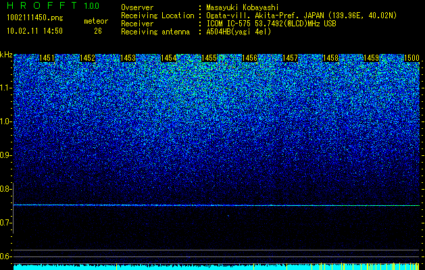Click the bright horizontal carrier line near 0.75 kHz
The height and width of the screenshot is (270, 425).
pyautogui.click(x=217, y=205)
